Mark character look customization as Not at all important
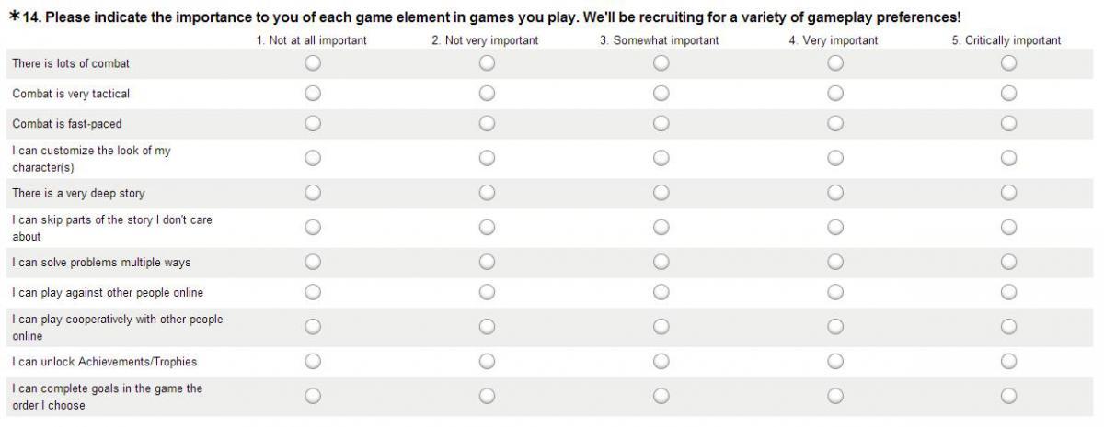Image resolution: width=1104 pixels, height=427 pixels. click(x=313, y=158)
